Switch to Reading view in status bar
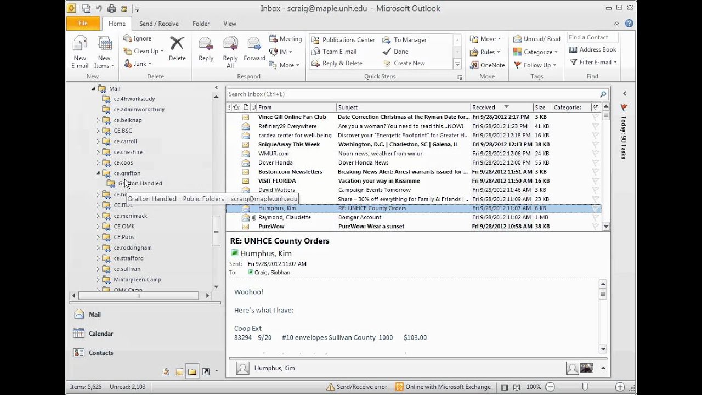Screen dimensions: 702x395 (517, 387)
